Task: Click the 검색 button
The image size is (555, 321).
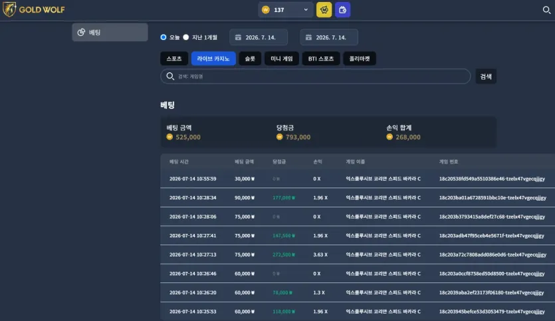Action: pyautogui.click(x=486, y=76)
